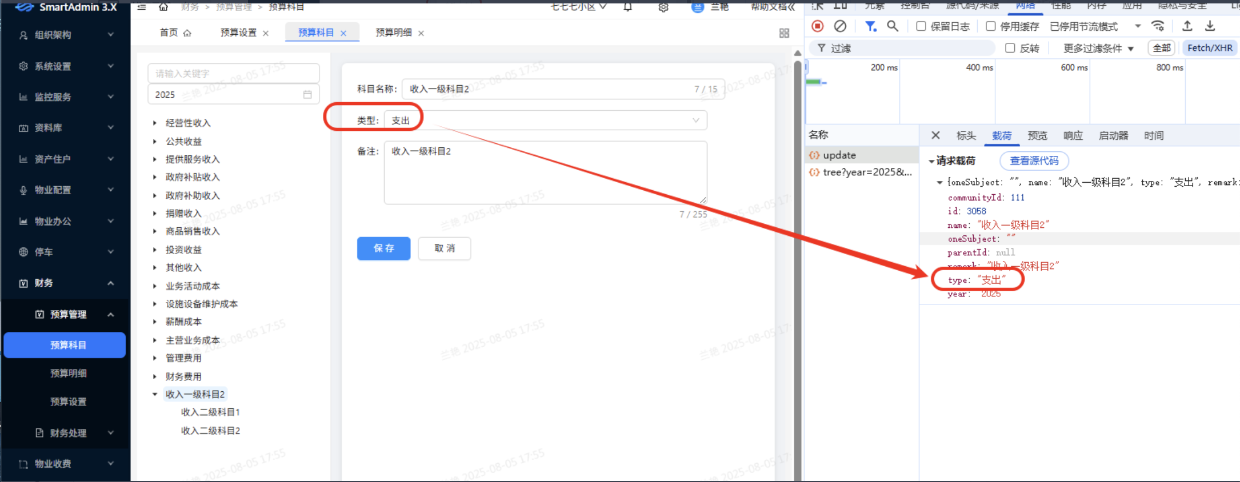Click the clear network log icon
The image size is (1240, 482).
click(x=840, y=26)
